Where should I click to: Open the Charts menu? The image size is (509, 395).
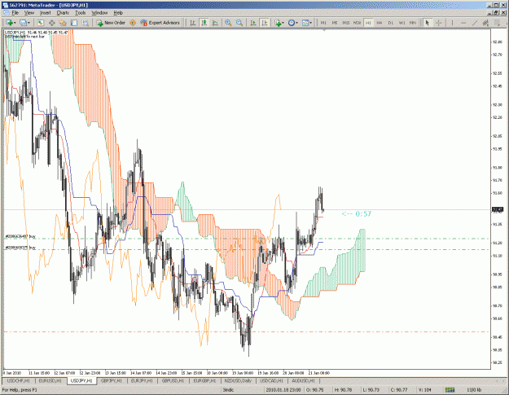point(63,13)
